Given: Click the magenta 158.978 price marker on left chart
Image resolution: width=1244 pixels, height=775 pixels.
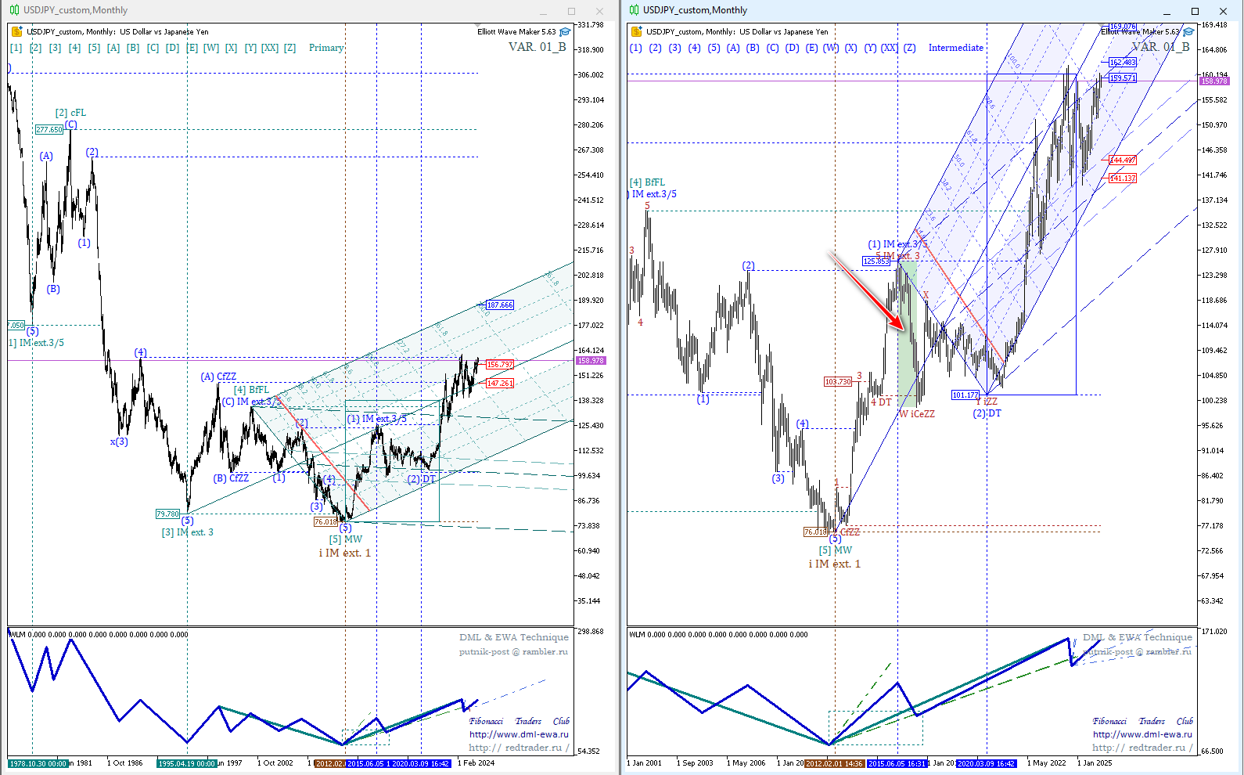Looking at the screenshot, I should coord(591,361).
